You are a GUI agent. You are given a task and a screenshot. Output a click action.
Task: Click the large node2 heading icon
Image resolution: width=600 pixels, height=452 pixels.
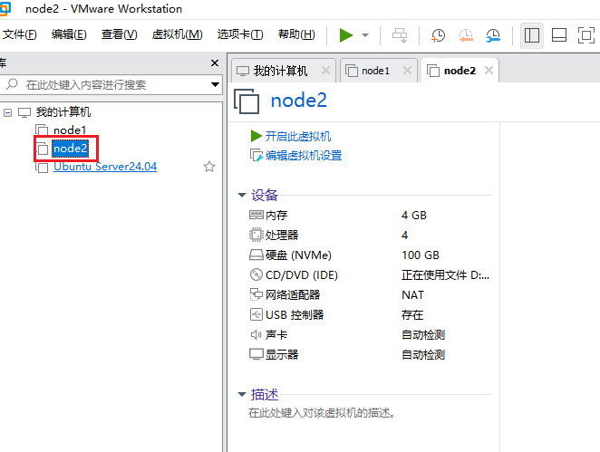pos(247,101)
